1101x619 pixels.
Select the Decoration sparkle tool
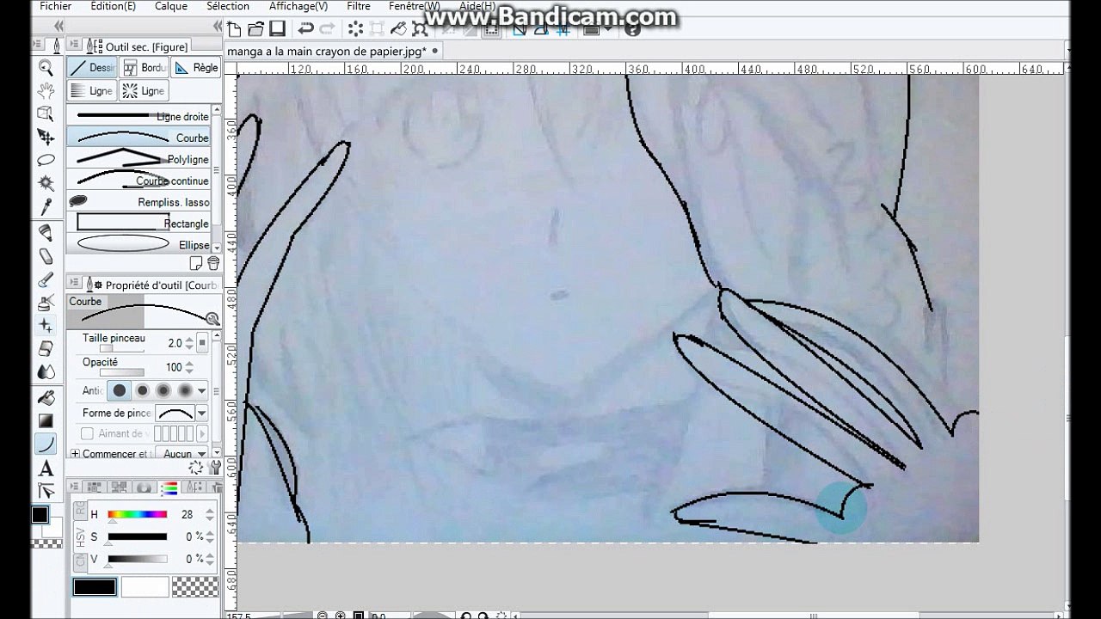(46, 326)
